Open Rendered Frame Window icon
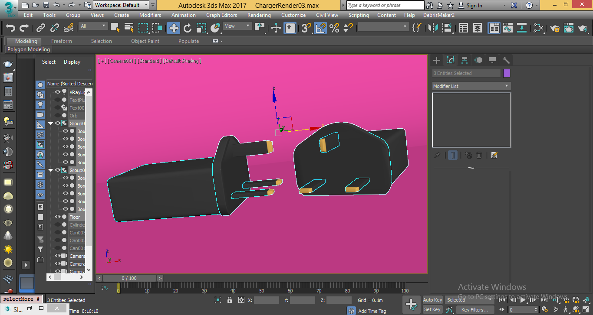Screen dimensions: 593x315 pyautogui.click(x=569, y=28)
